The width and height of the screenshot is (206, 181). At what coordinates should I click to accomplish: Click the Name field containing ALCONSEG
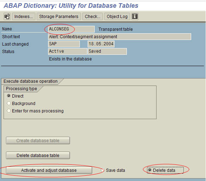71,29
